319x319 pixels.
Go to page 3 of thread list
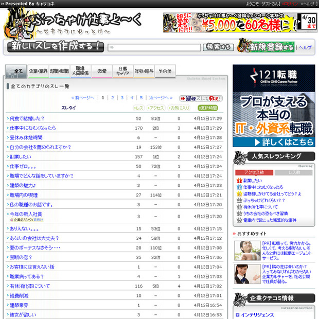(x=122, y=98)
